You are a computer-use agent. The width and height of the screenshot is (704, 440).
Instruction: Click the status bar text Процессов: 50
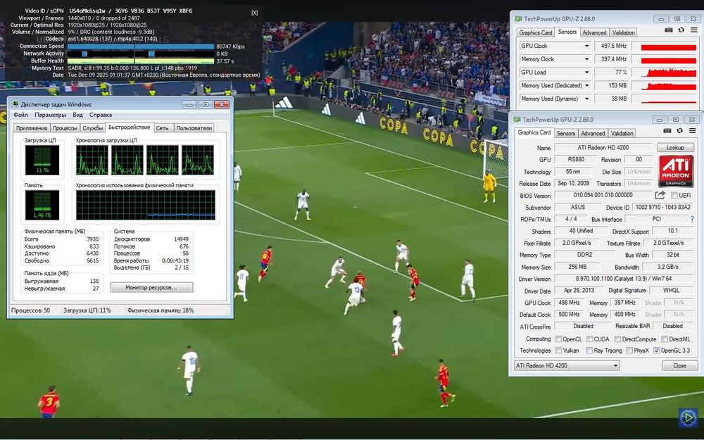(30, 310)
